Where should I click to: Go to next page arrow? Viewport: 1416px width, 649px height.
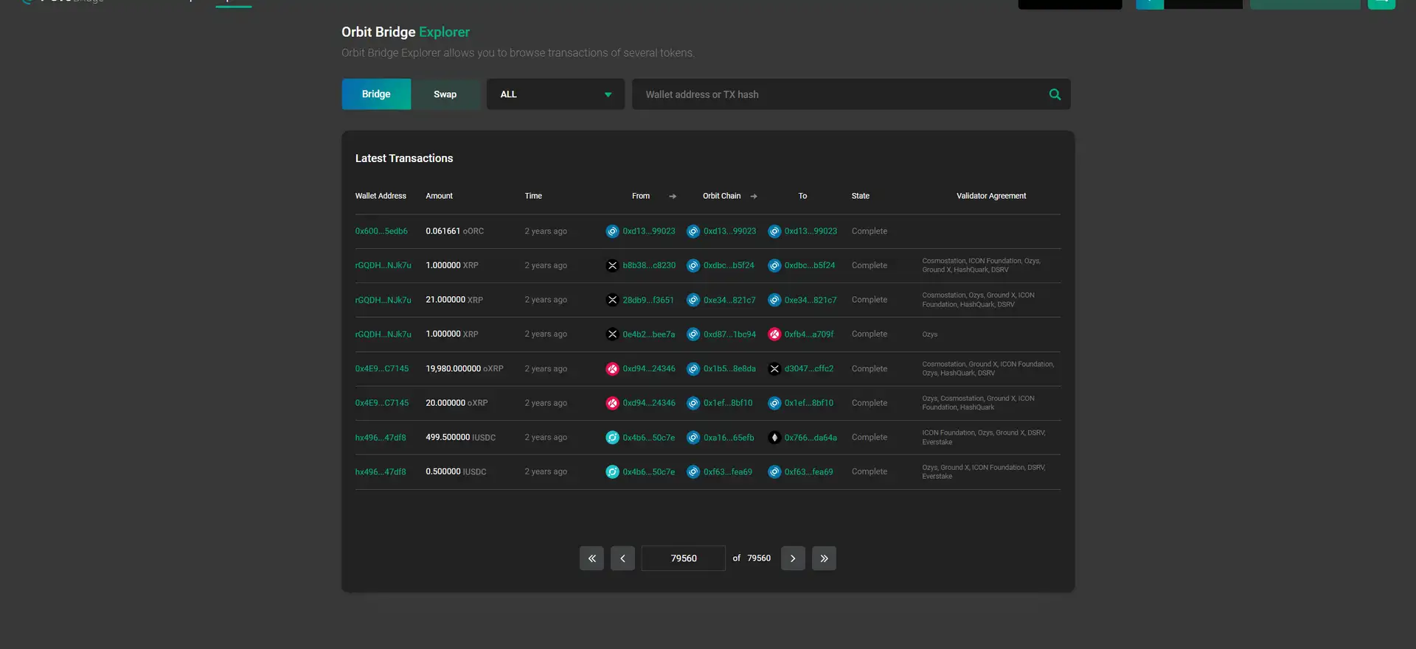[793, 558]
